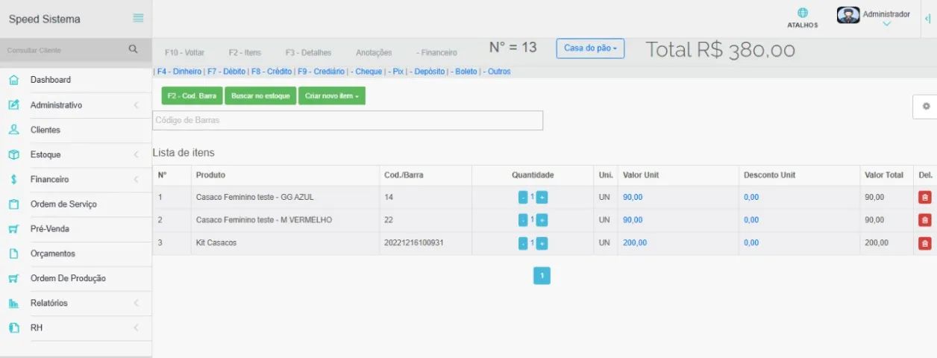
Task: Click the Consultar Cliente search field
Action: pos(63,49)
